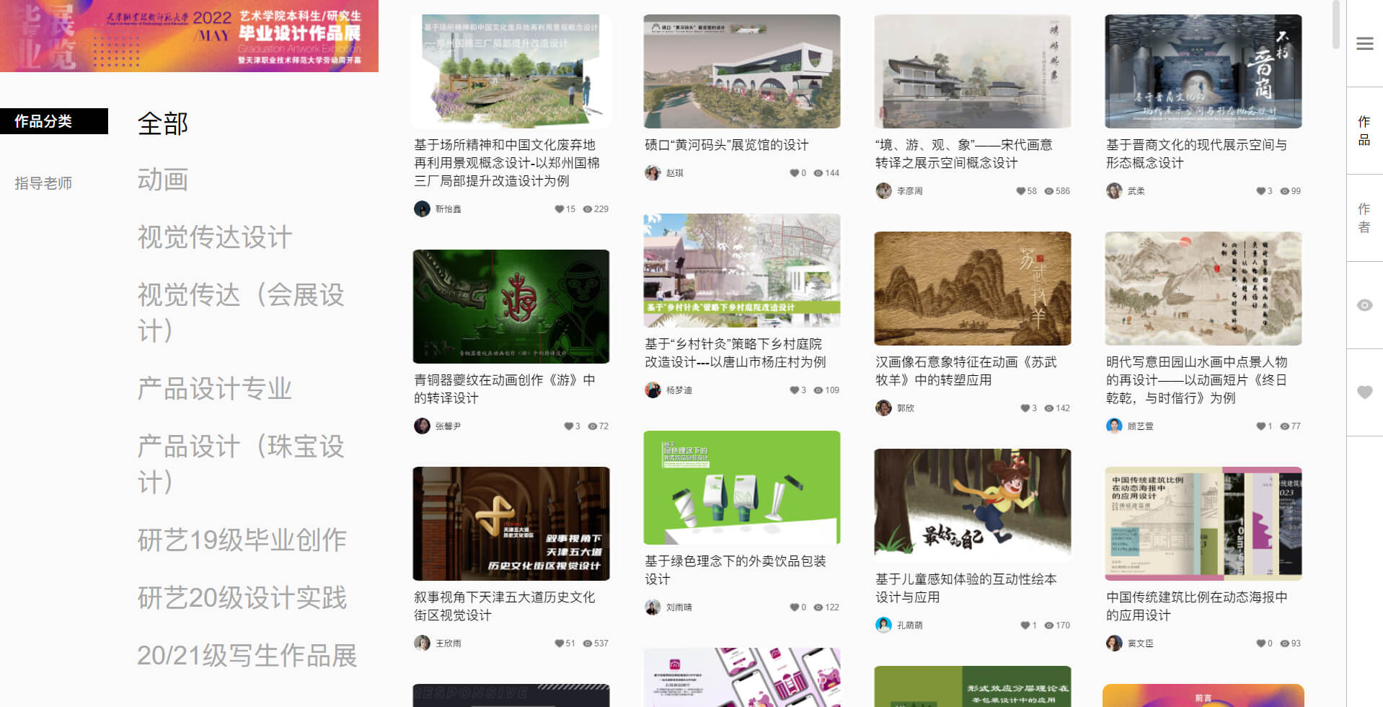This screenshot has height=707, width=1383.
Task: Like the 青铜器夔纹 animation work via its heart
Action: [568, 426]
